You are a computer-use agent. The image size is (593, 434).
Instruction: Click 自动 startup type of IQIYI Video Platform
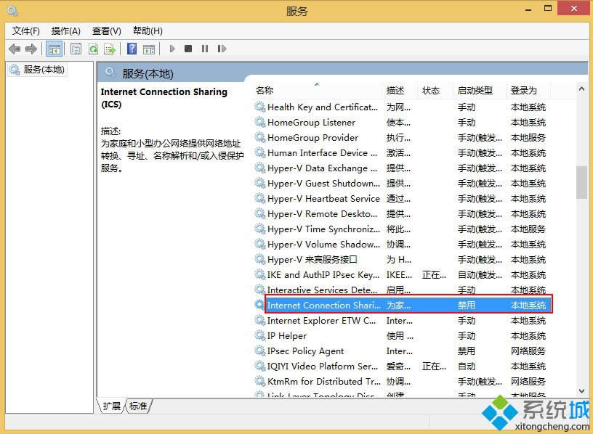point(467,367)
